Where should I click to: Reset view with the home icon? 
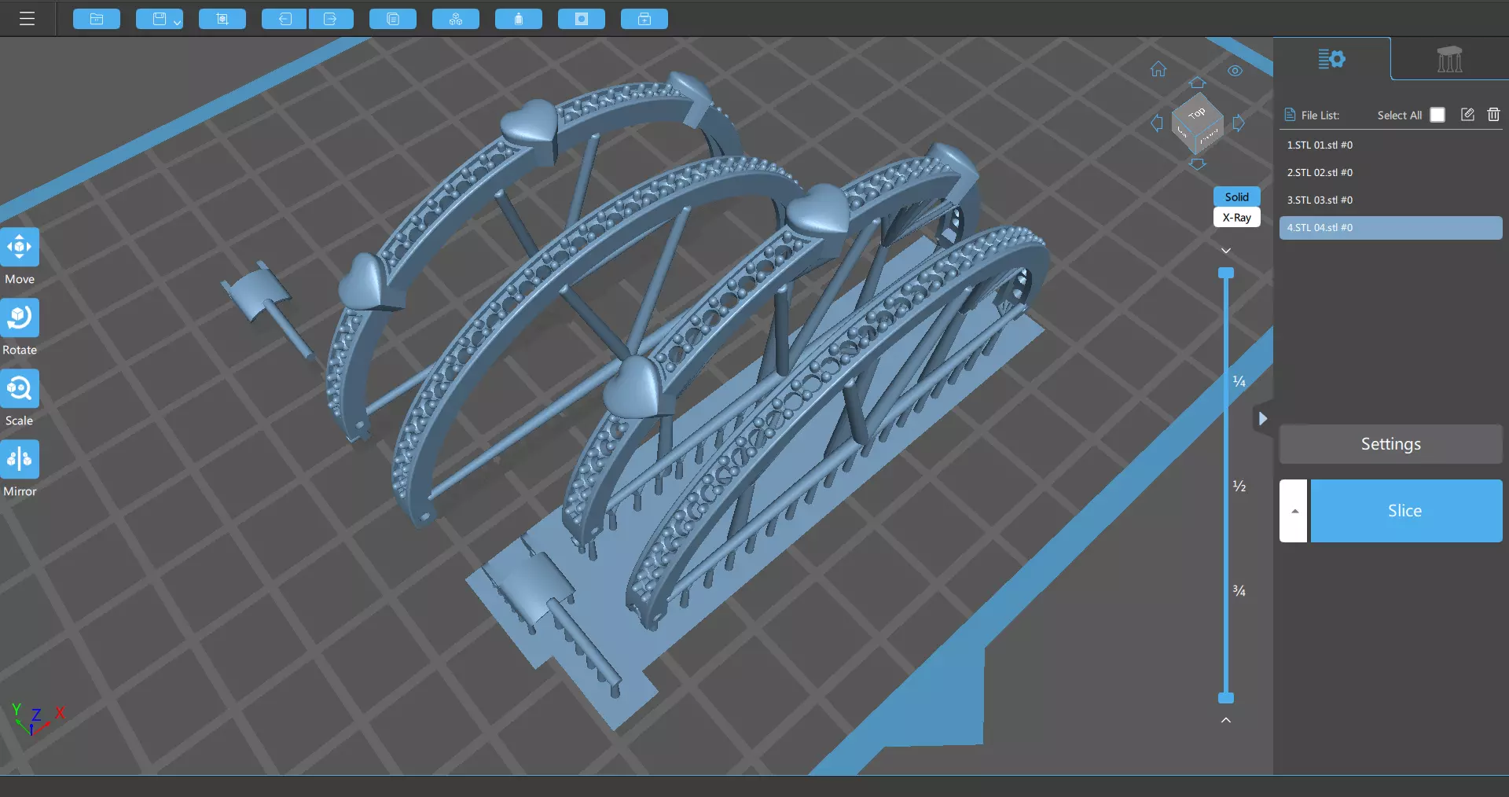pos(1158,69)
